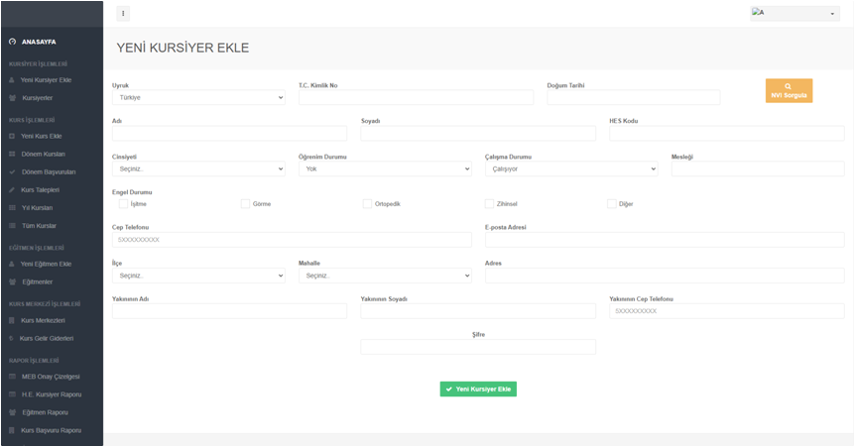Expand the Cinsiyeti dropdown
The image size is (855, 447).
[x=198, y=168]
